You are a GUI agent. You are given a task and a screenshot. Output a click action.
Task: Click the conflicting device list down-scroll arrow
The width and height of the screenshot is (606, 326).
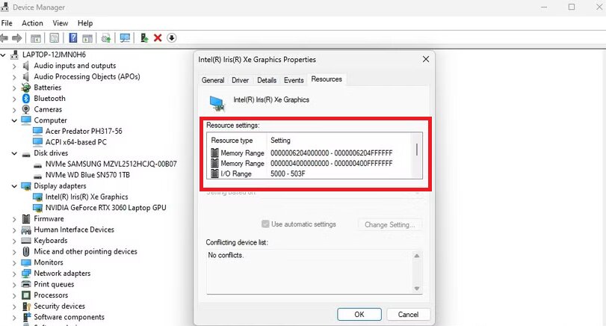[417, 289]
